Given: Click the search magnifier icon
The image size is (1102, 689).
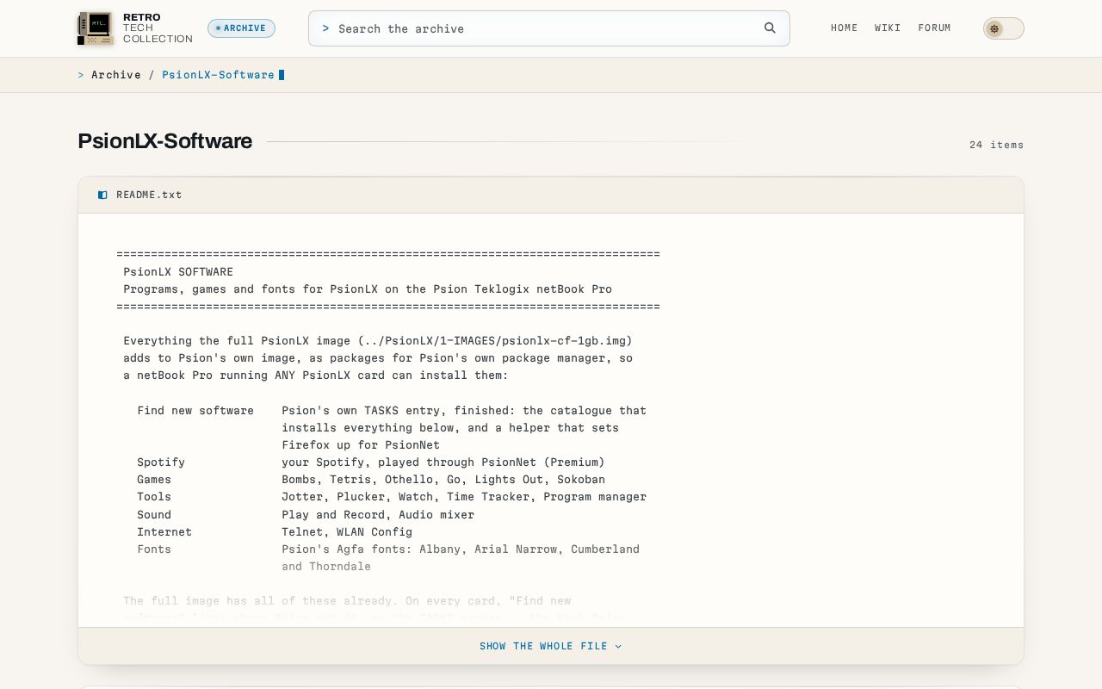Looking at the screenshot, I should point(770,28).
